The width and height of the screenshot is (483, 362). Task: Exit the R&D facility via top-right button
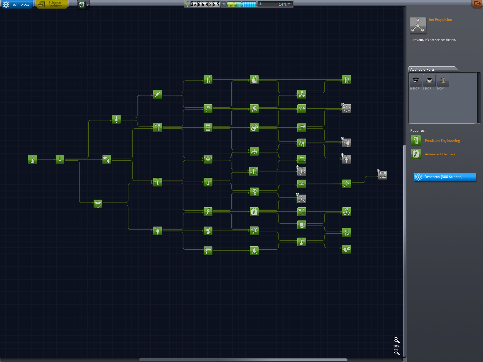pos(477,4)
